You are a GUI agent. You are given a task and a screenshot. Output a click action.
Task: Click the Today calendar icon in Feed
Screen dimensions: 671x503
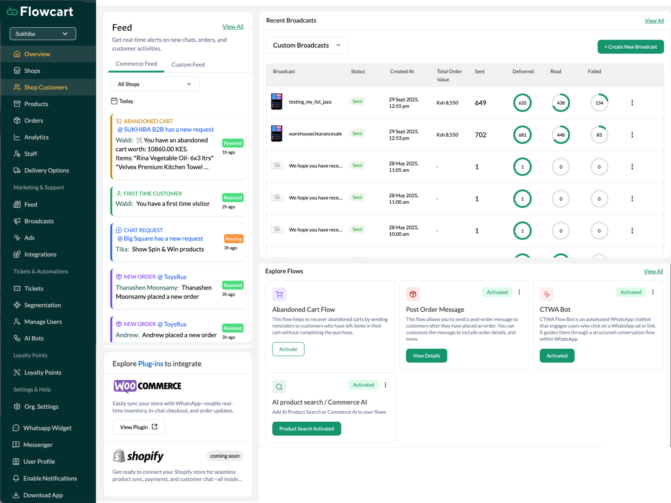114,101
